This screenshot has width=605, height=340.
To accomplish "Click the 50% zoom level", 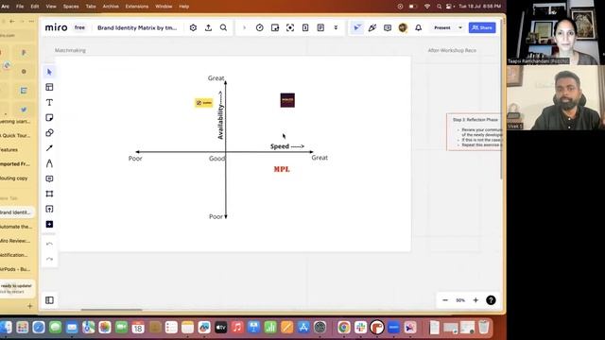I will pos(460,300).
